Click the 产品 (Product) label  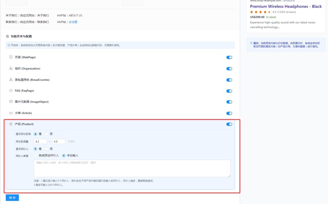point(24,124)
